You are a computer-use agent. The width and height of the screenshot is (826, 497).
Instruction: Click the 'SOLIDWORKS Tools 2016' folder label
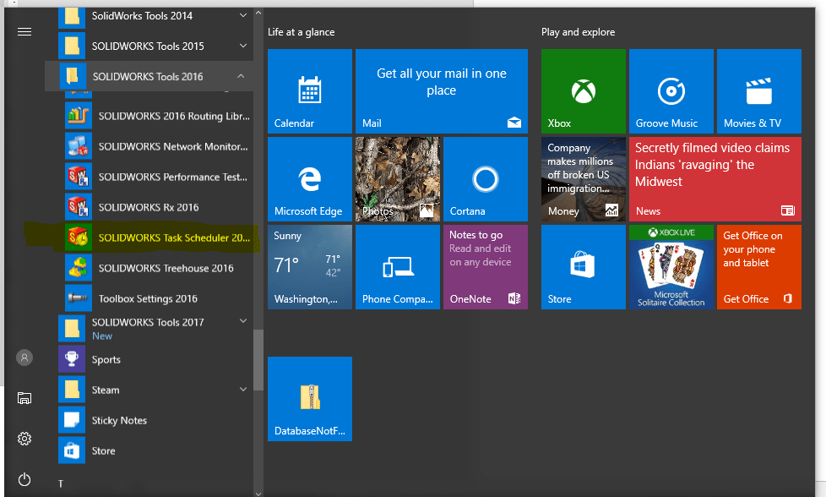pyautogui.click(x=148, y=77)
